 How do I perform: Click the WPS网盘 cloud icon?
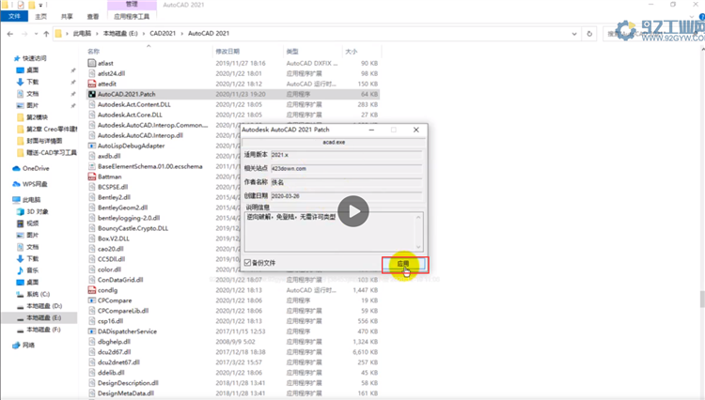click(x=16, y=184)
